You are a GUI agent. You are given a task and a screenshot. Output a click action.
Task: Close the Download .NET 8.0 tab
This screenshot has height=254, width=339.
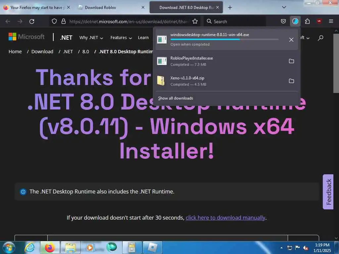[x=218, y=7]
